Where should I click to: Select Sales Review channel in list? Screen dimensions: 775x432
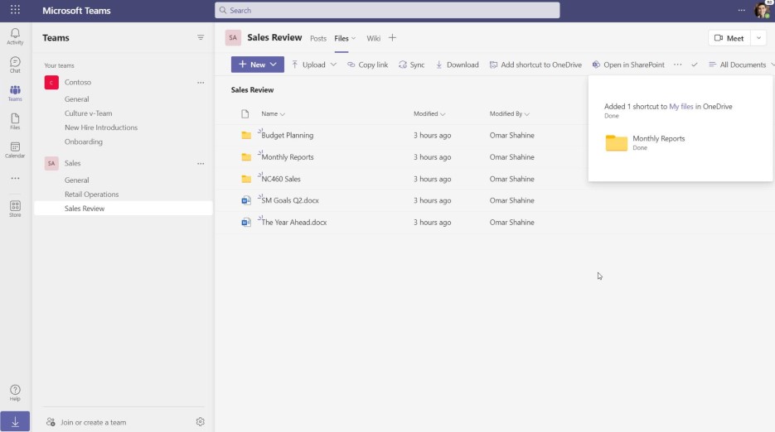(x=124, y=209)
